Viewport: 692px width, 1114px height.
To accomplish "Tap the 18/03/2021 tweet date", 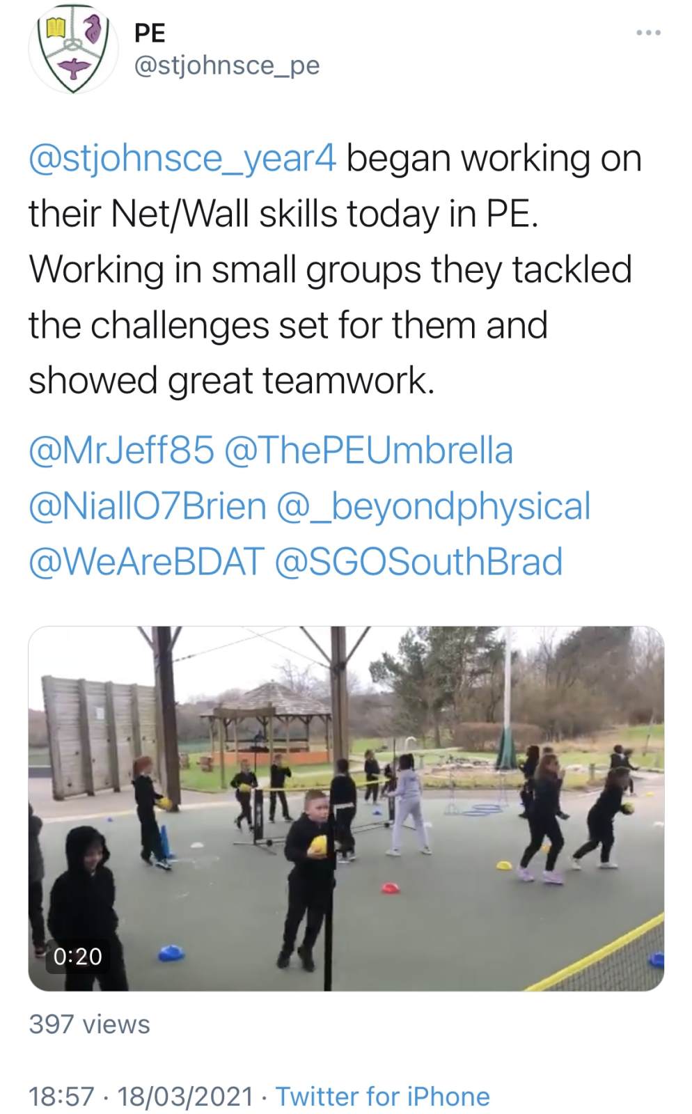I will pos(186,1097).
